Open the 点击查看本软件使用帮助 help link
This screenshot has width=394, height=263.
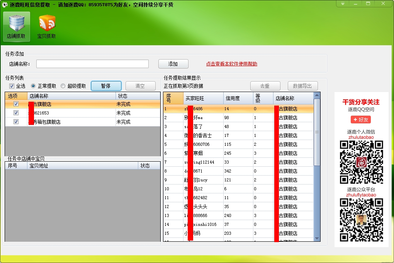pyautogui.click(x=232, y=64)
